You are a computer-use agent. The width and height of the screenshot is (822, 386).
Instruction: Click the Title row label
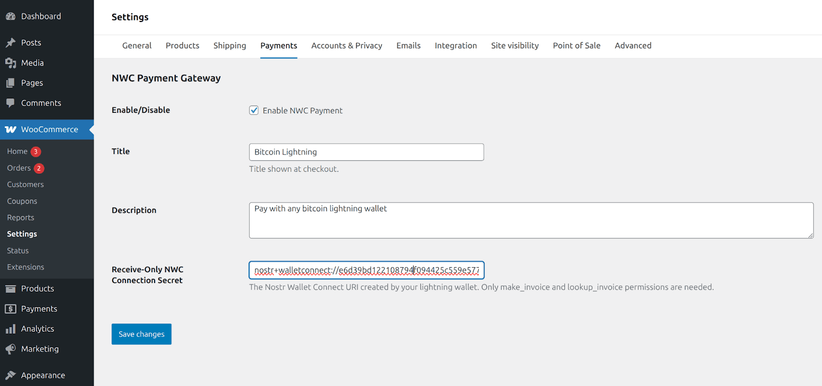[121, 151]
